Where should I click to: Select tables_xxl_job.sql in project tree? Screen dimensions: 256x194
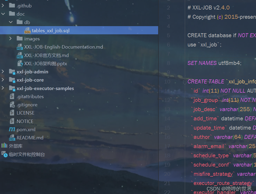click(x=79, y=30)
